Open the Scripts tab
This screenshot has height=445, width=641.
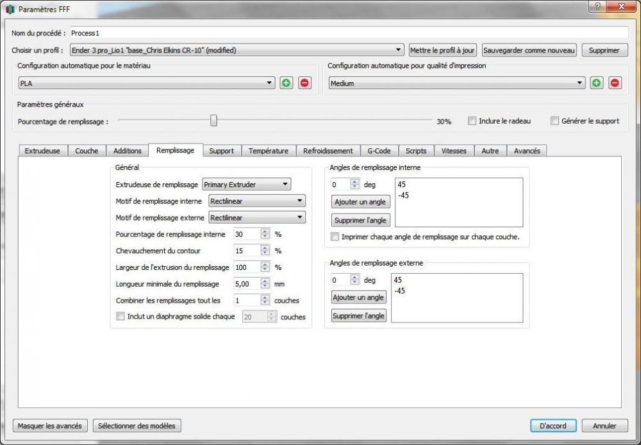point(416,151)
